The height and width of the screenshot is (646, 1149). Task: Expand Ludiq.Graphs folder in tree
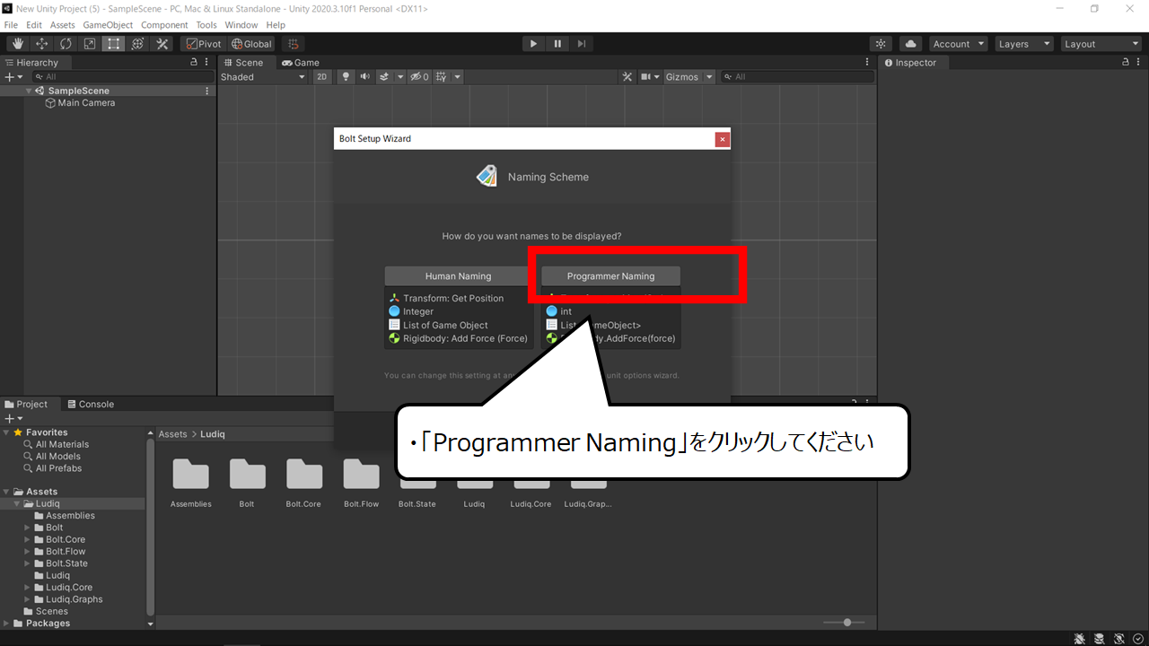point(27,599)
